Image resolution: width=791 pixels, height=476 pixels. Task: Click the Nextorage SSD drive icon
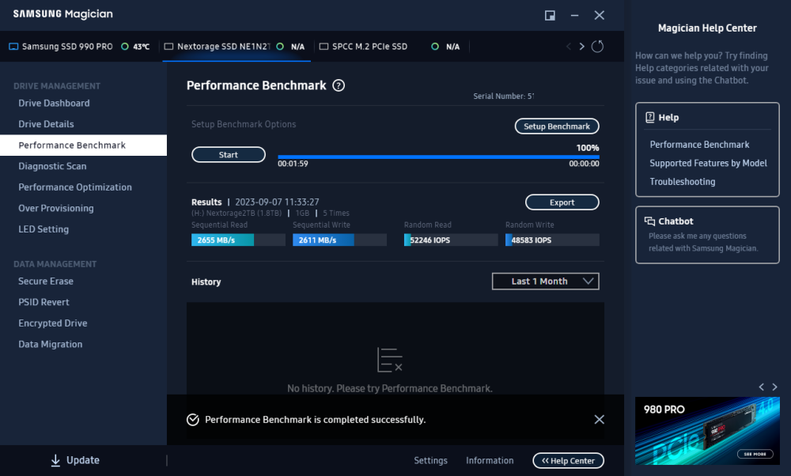click(x=168, y=47)
